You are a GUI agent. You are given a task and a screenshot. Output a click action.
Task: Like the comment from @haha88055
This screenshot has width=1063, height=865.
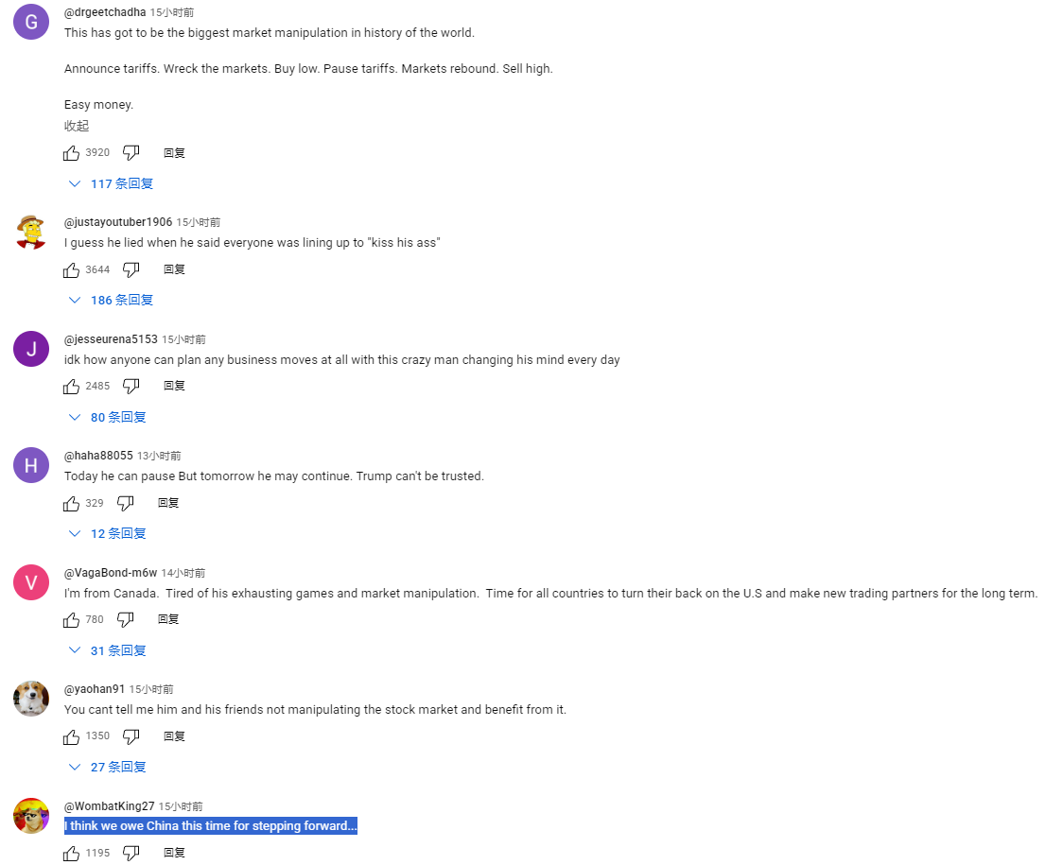click(x=72, y=504)
